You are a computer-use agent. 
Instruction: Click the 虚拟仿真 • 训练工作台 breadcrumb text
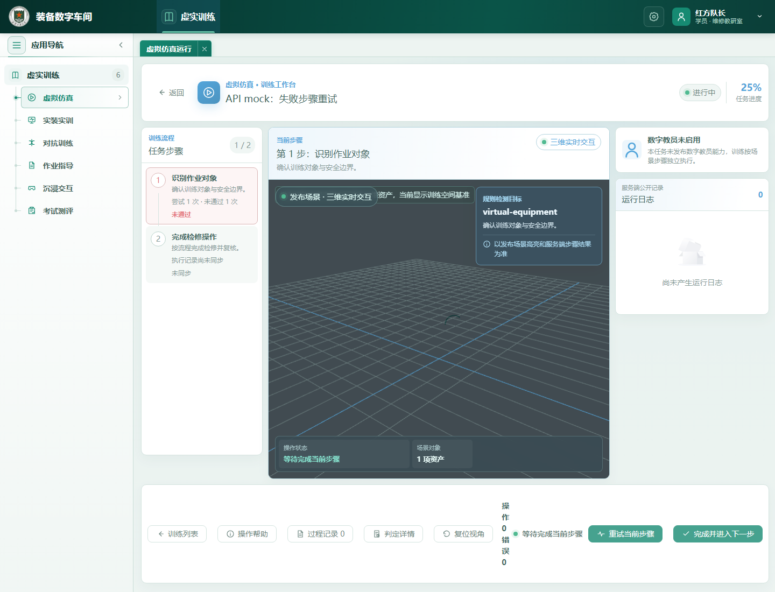[x=260, y=84]
